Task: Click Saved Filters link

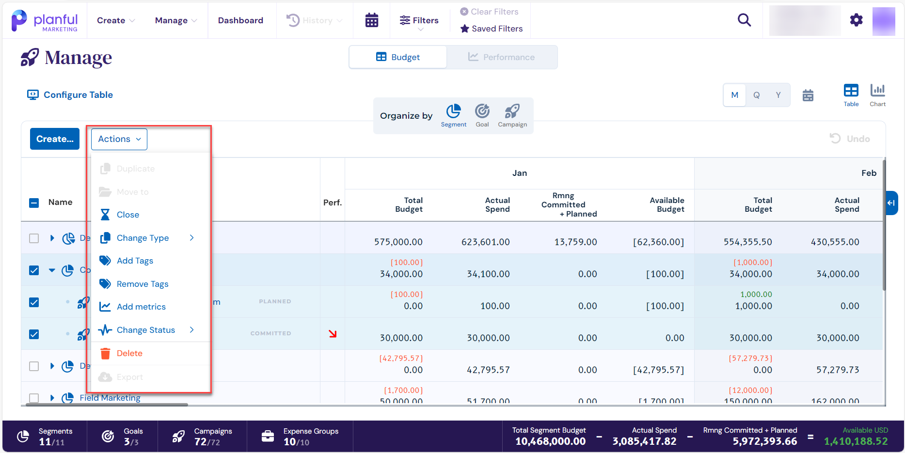Action: tap(492, 29)
